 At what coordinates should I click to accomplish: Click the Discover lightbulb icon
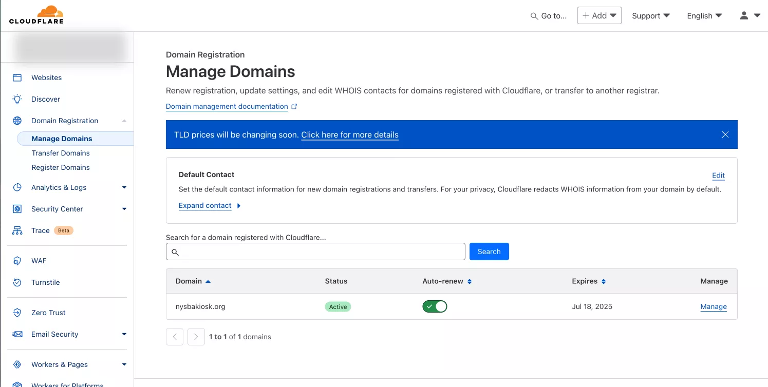17,99
